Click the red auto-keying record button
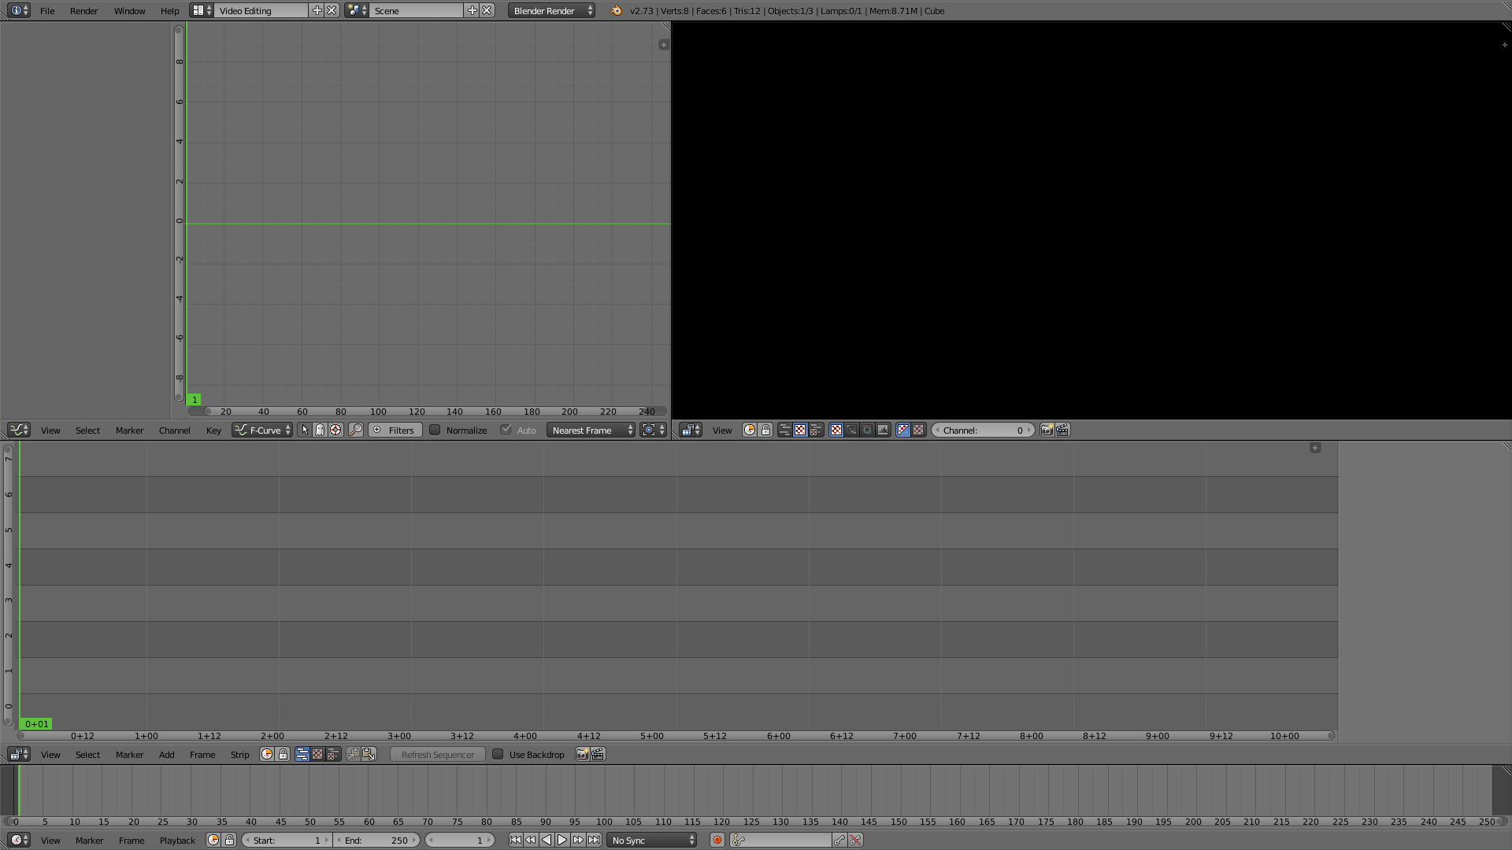The height and width of the screenshot is (850, 1512). click(x=717, y=840)
